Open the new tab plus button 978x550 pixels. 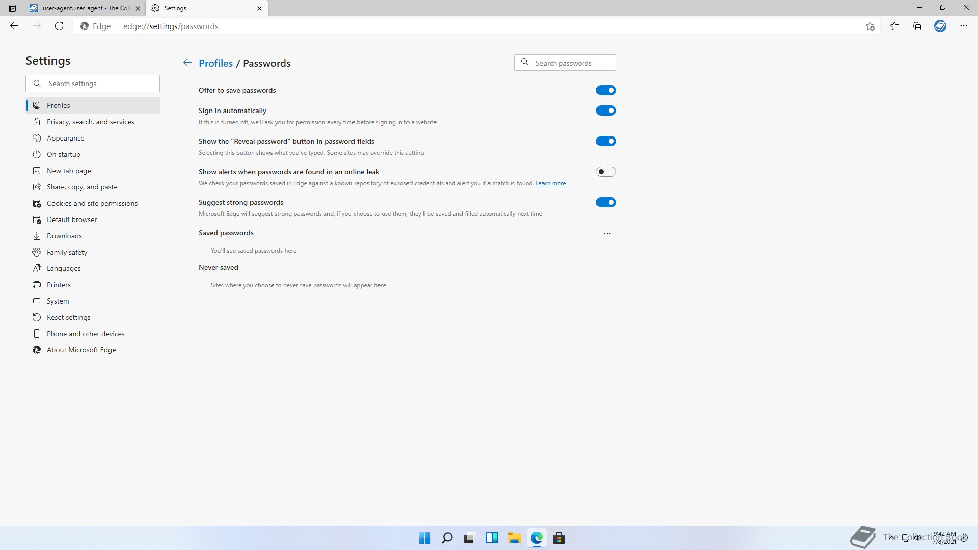pyautogui.click(x=277, y=8)
